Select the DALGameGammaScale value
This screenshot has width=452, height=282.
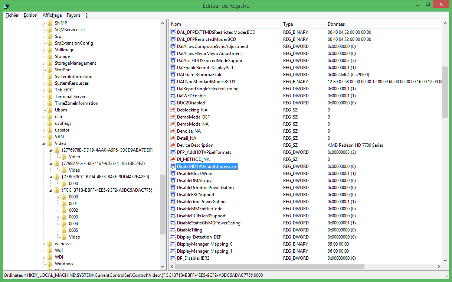point(199,74)
